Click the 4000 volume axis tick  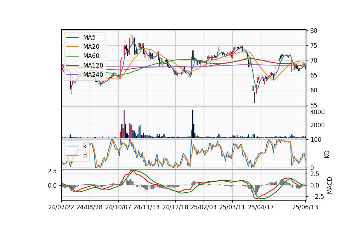coord(317,112)
